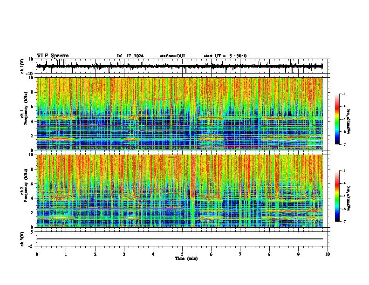Click the ch.2 spectrogram color scale bar
This screenshot has height=285, width=369.
click(x=337, y=196)
